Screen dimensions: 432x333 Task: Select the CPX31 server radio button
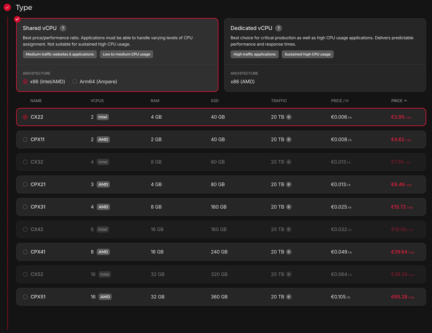click(25, 207)
